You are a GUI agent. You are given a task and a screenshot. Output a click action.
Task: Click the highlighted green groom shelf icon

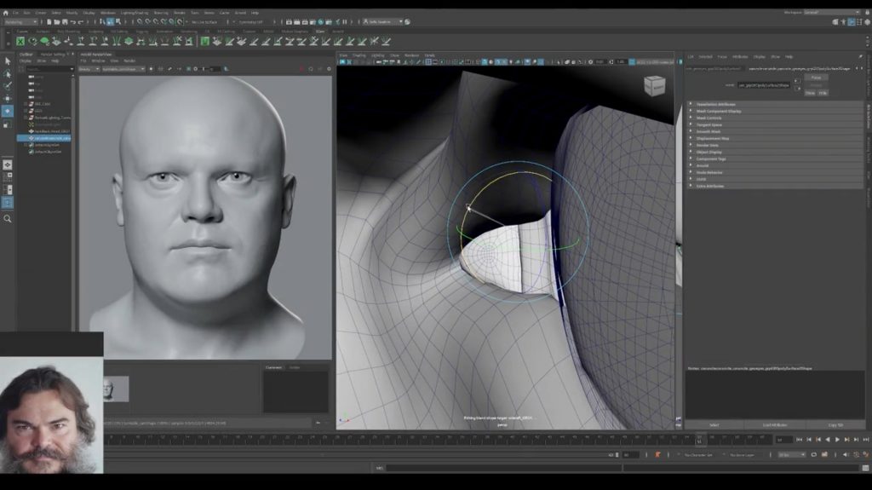(x=204, y=41)
